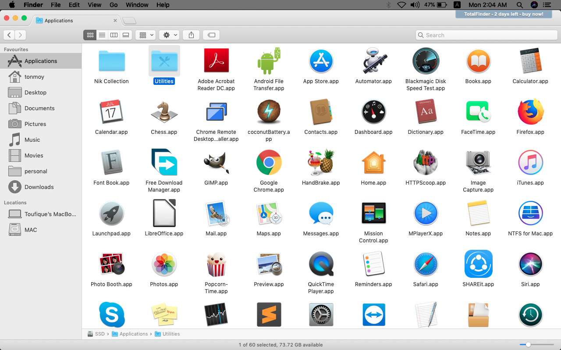Select the Contacts app icon

(x=321, y=112)
